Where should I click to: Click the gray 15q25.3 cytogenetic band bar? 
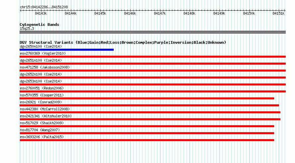(152, 32)
